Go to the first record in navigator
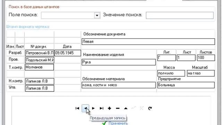The image size is (222, 125). point(77,108)
